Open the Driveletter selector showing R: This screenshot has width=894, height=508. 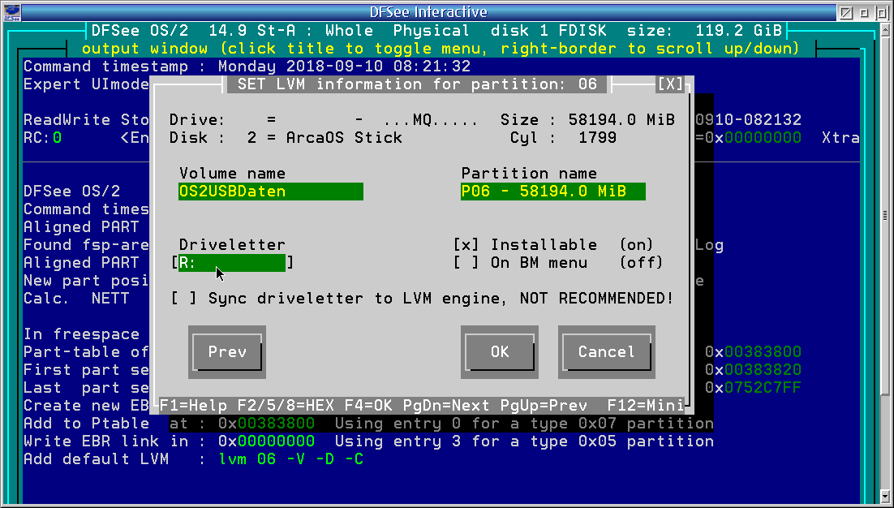[x=232, y=263]
